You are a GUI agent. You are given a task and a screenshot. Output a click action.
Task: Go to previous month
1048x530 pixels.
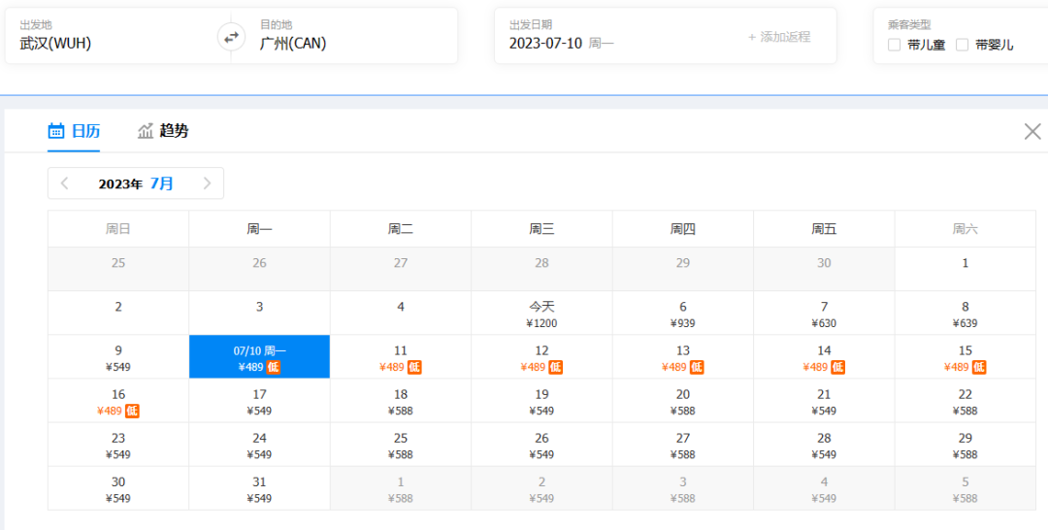(x=65, y=183)
